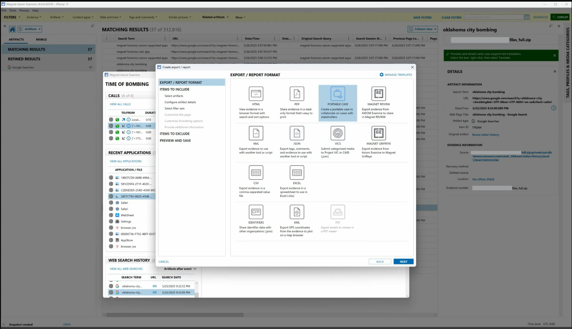Open the Preview and Save step
Viewport: 572px width, 329px height.
click(x=175, y=141)
